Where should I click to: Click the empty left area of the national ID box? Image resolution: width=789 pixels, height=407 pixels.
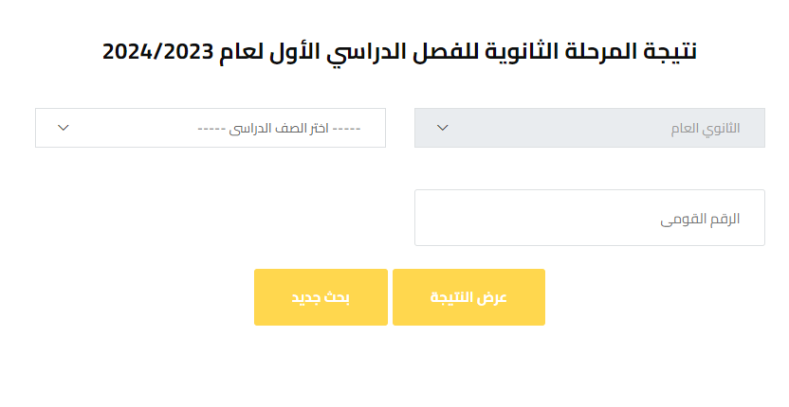(x=493, y=218)
